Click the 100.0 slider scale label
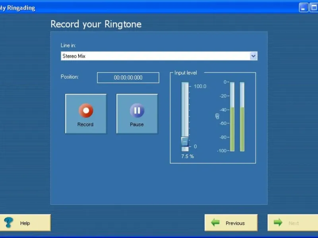318x238 pixels. [200, 86]
